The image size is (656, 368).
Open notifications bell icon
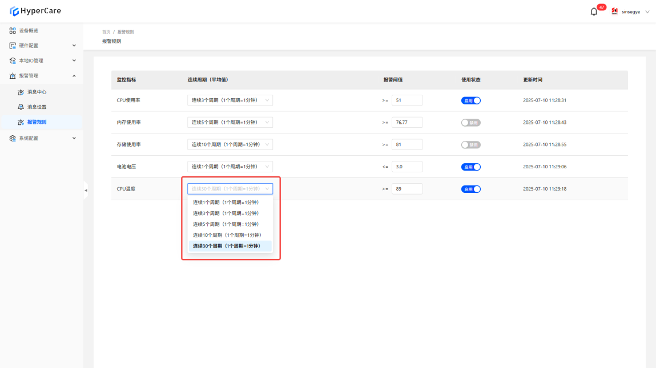click(594, 12)
